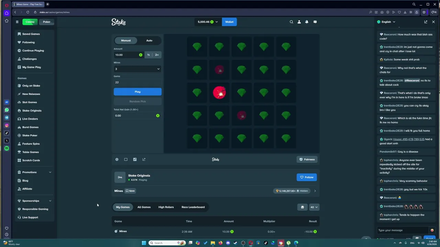Screen dimensions: 440x247
Task: Select Race Leaderboard tab
Action: [193, 207]
